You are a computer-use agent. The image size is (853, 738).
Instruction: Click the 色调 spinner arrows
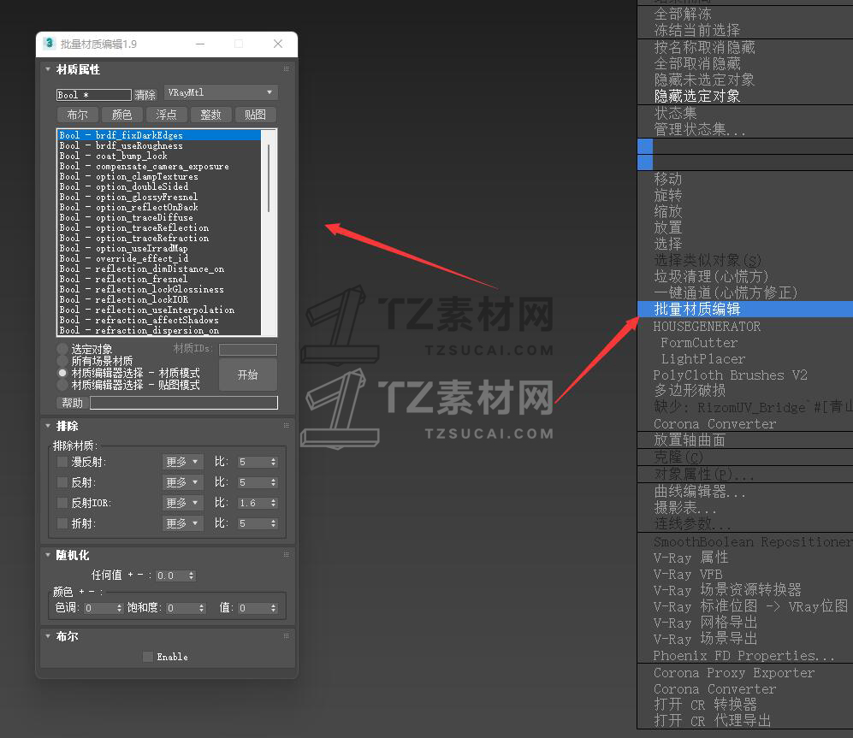click(x=120, y=608)
